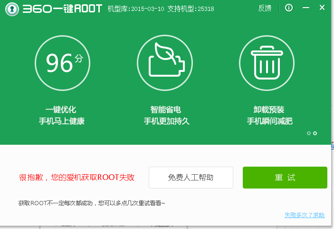
Task: Click the 反馈 feedback link
Action: click(x=265, y=8)
